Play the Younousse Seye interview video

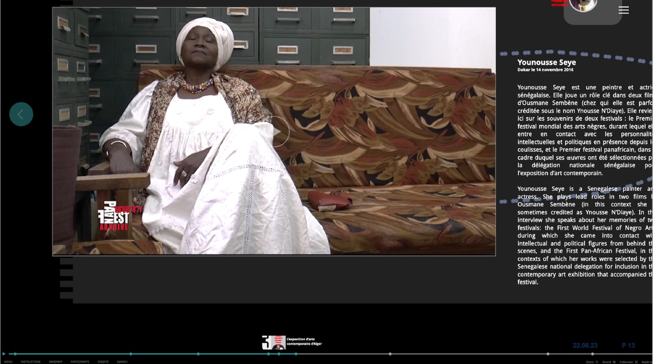[x=277, y=132]
